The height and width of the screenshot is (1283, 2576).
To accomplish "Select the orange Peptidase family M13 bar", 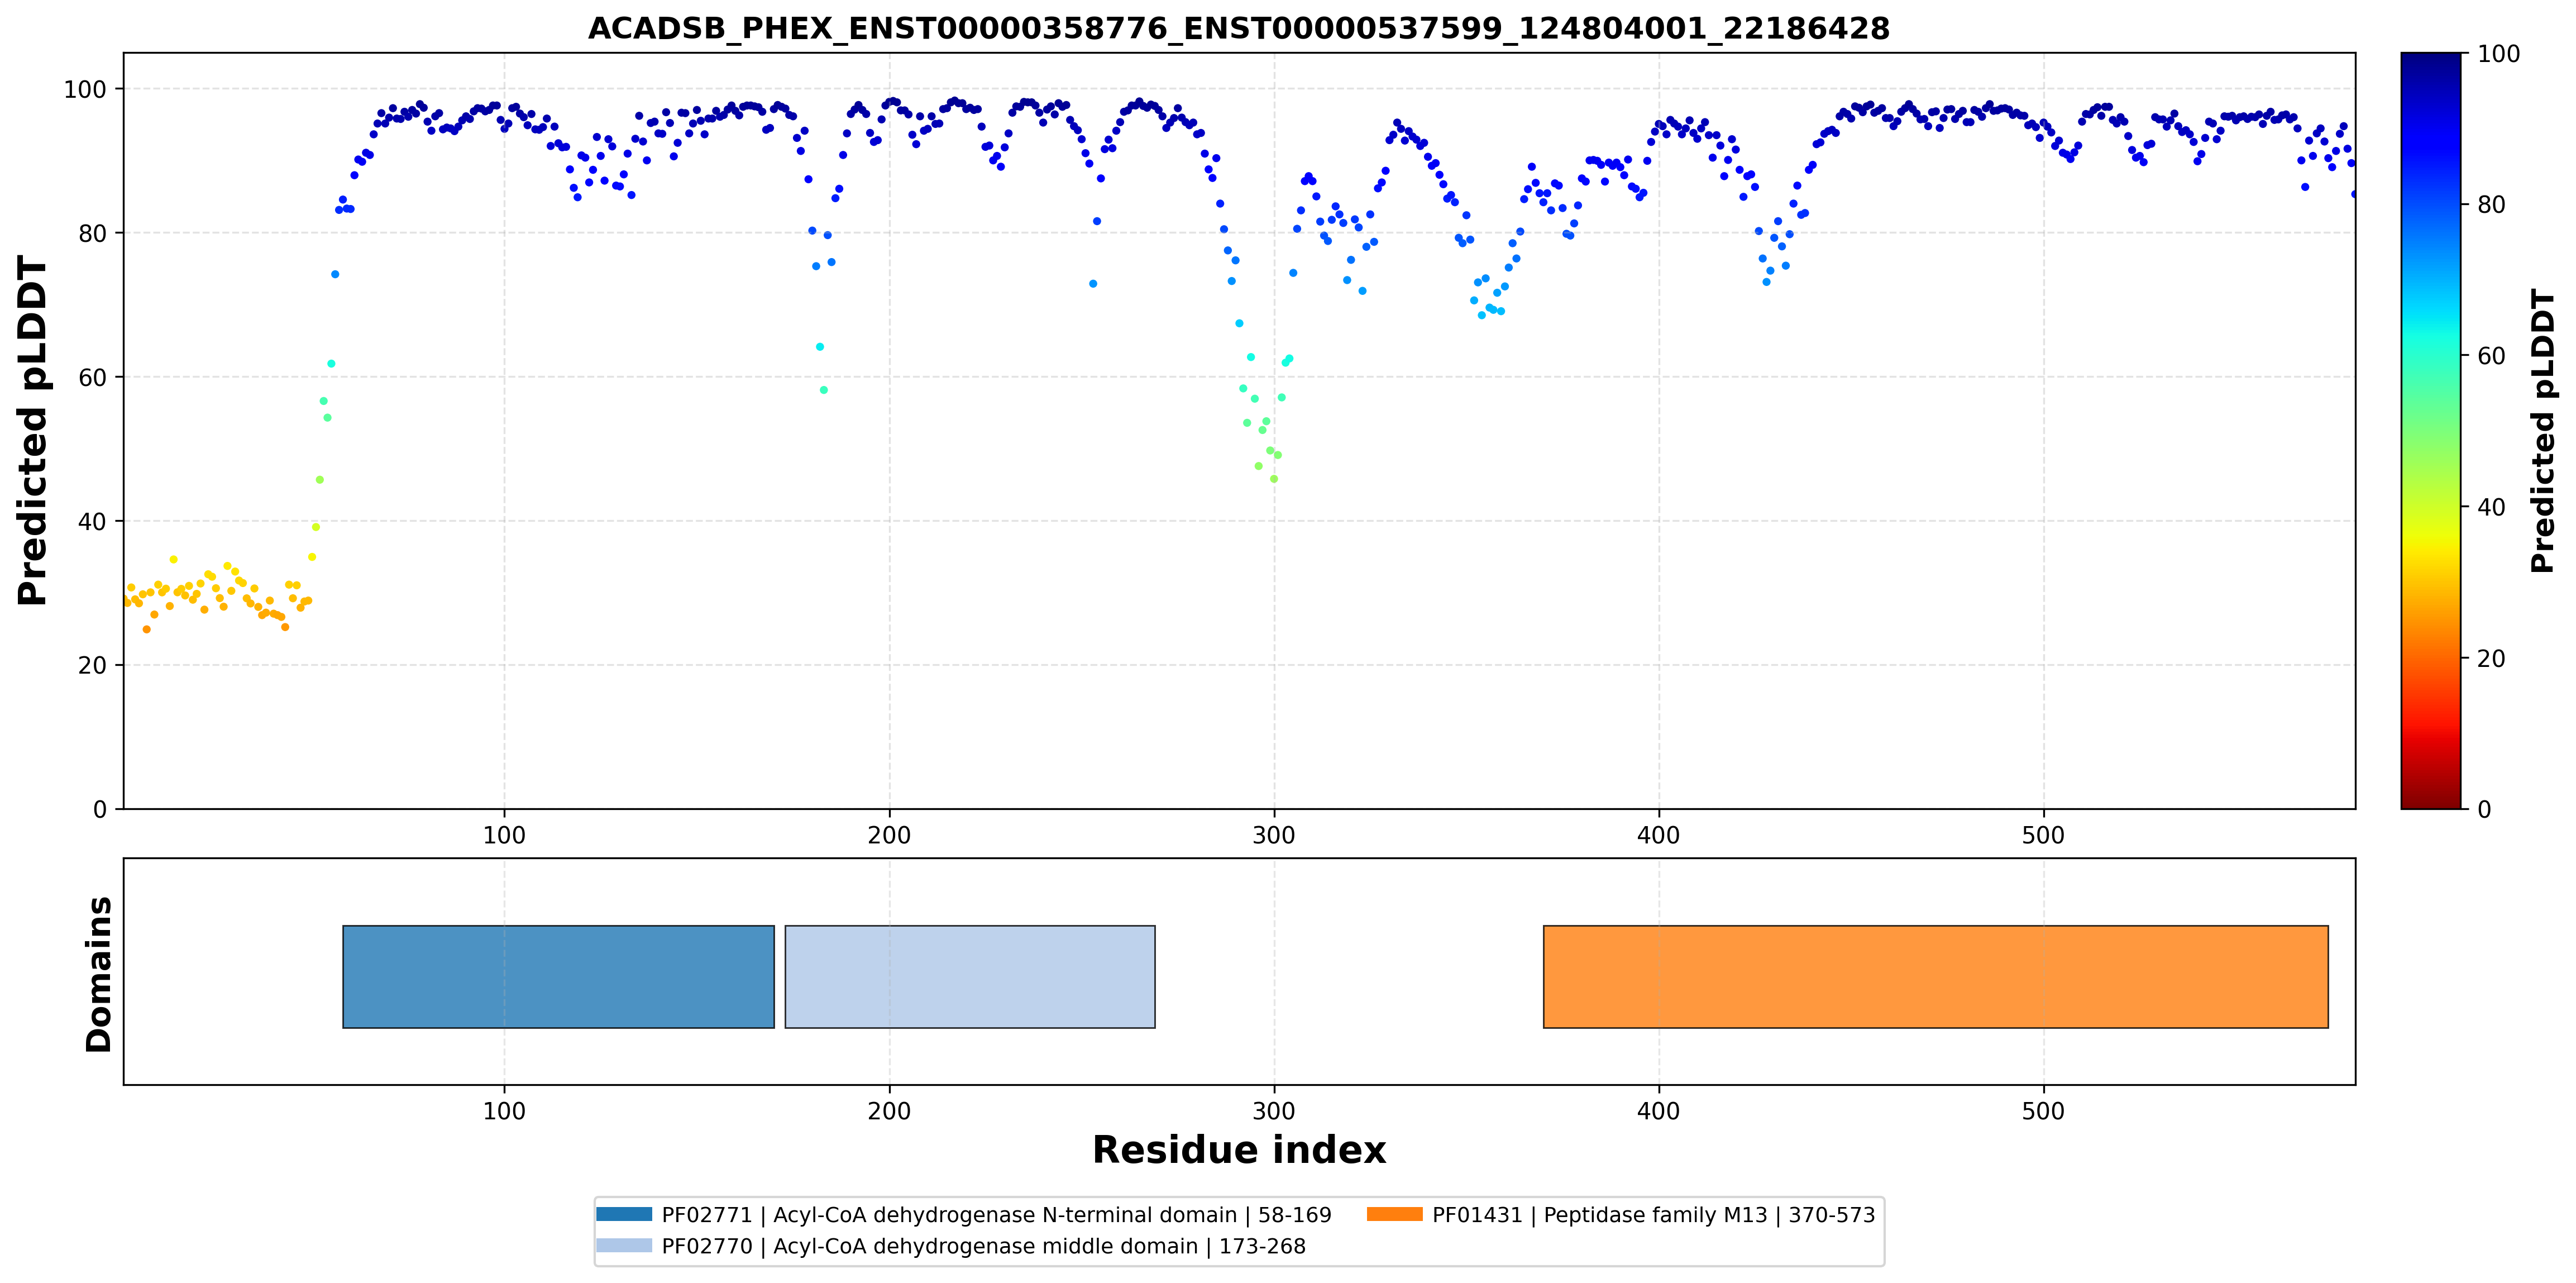I will (x=1935, y=976).
